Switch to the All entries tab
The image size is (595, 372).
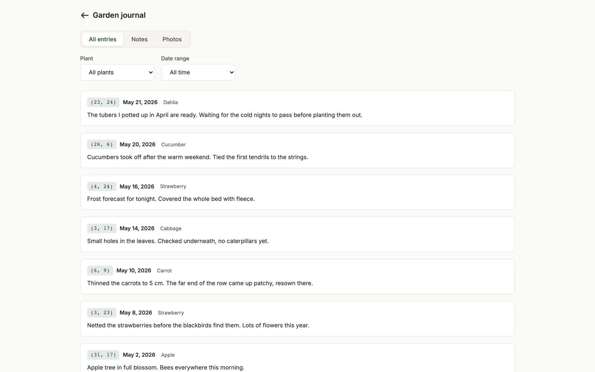[103, 39]
